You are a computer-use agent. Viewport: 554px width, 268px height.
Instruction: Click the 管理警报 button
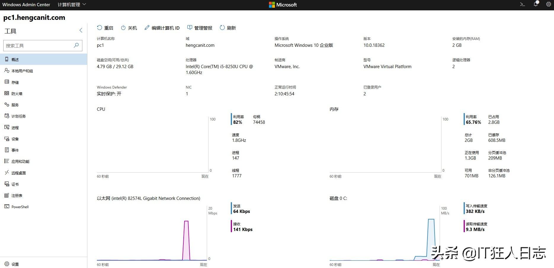coord(200,28)
